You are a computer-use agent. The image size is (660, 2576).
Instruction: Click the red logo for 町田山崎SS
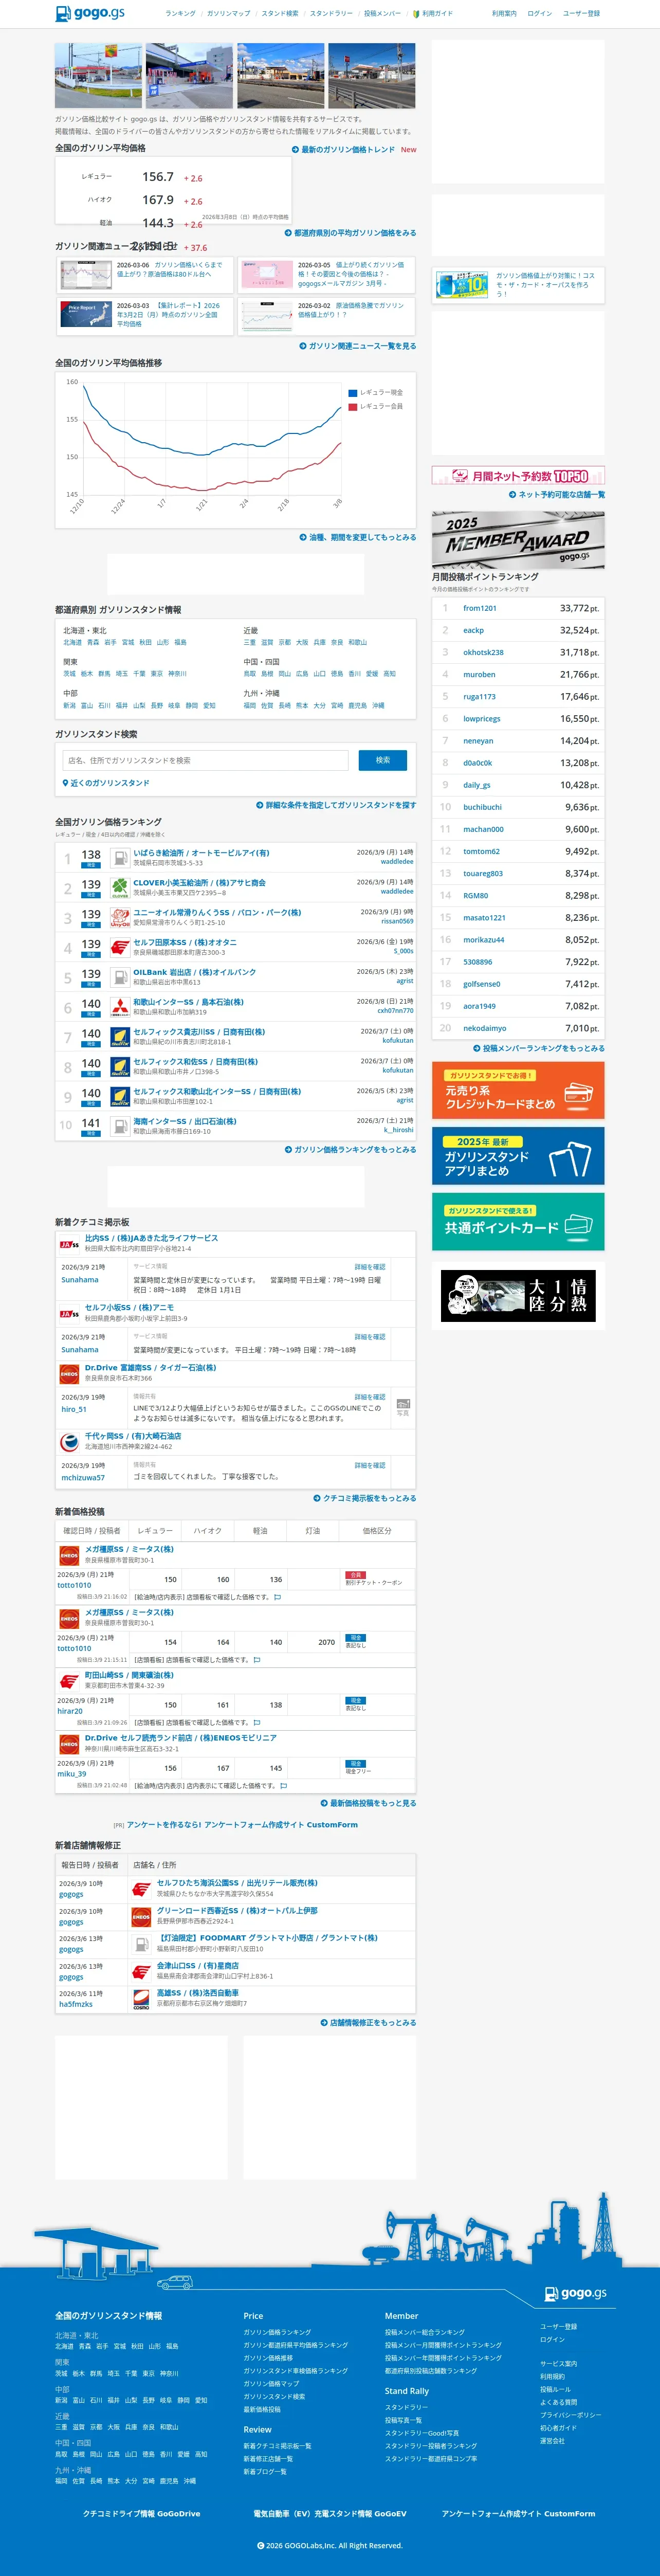69,1681
